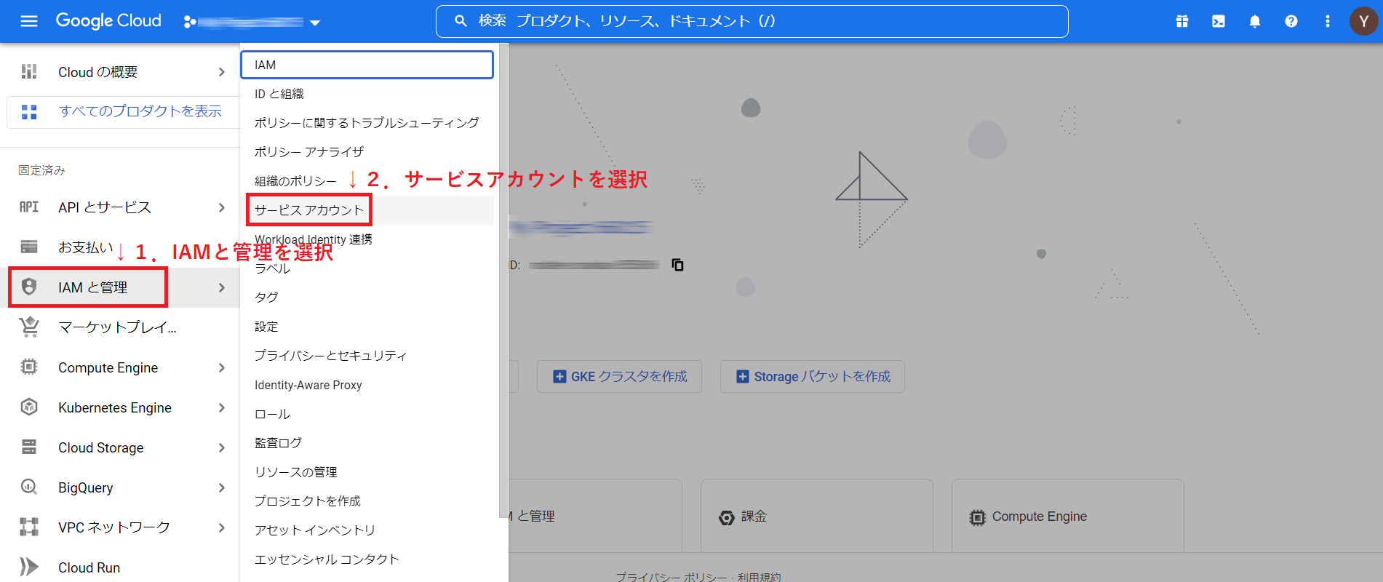Select ID と組織 in the submenu
The image size is (1383, 582).
(x=367, y=94)
